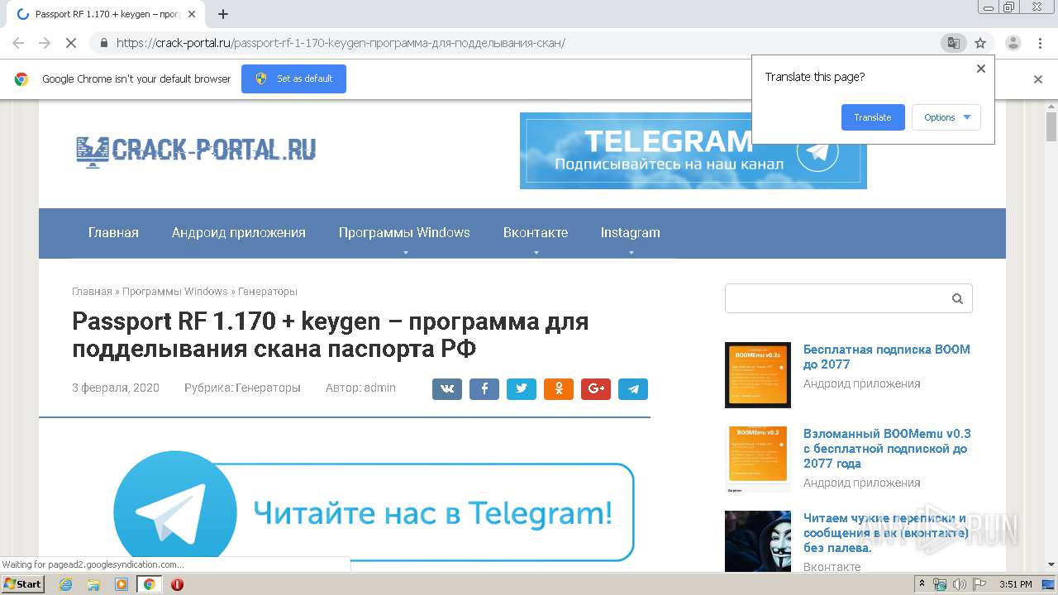Open Windows Explorer folder in taskbar
The width and height of the screenshot is (1058, 595).
pyautogui.click(x=93, y=584)
